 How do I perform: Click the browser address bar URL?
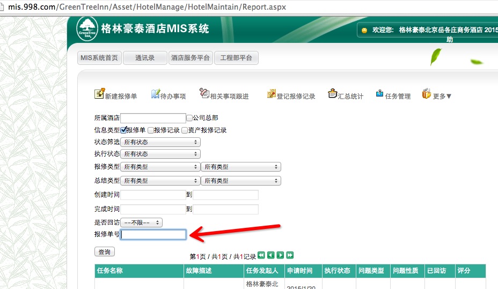(x=147, y=7)
